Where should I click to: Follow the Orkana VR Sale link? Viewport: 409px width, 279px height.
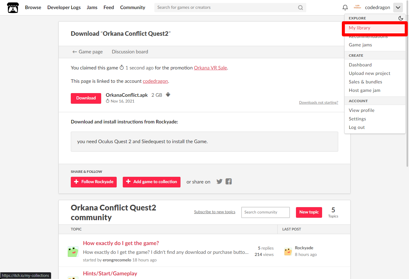pos(210,68)
